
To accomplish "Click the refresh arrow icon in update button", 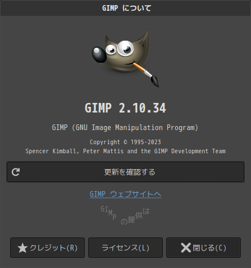I will [16, 172].
